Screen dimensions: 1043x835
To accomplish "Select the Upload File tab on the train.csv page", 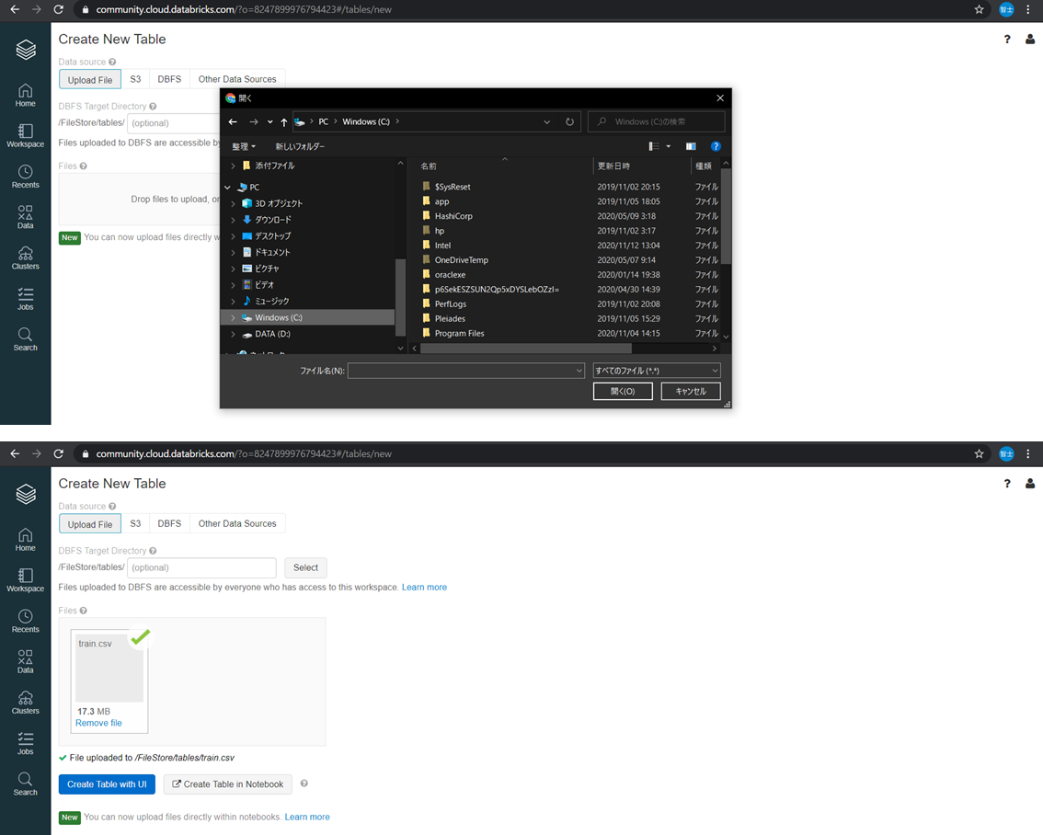I will pos(90,524).
